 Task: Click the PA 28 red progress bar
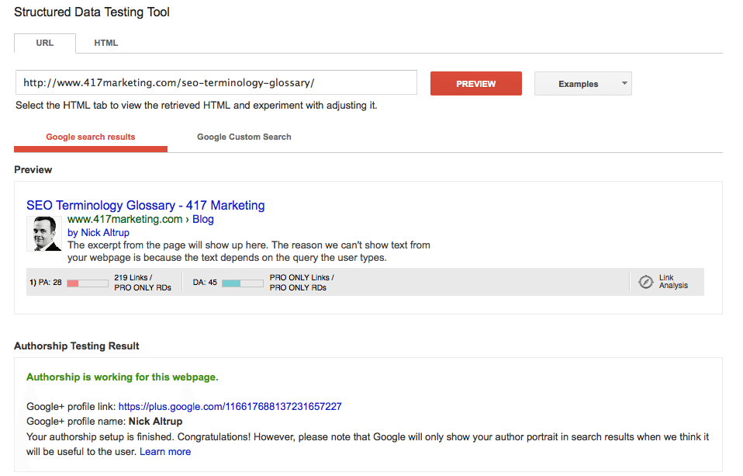coord(88,283)
